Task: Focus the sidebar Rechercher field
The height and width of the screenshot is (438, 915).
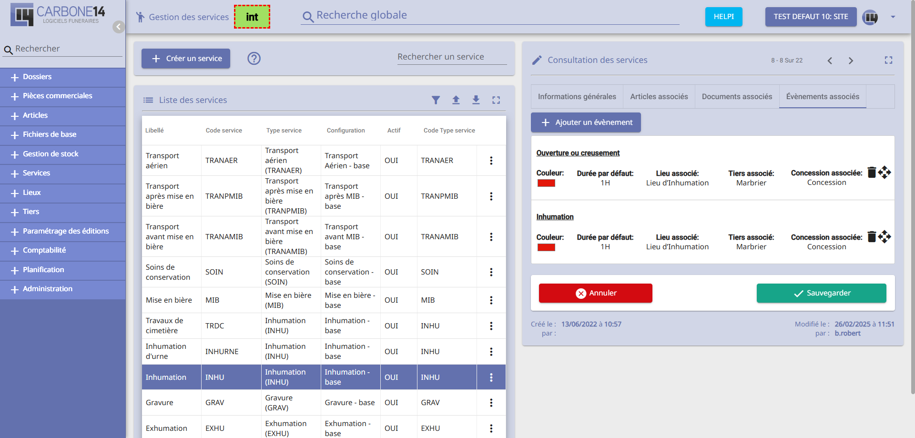Action: [62, 49]
